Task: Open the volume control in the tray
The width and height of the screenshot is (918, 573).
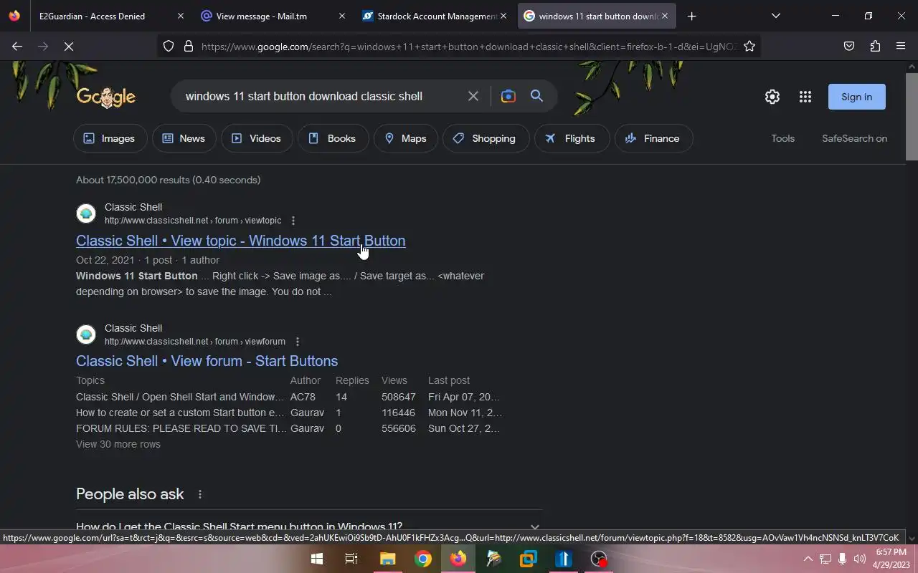Action: (x=859, y=559)
